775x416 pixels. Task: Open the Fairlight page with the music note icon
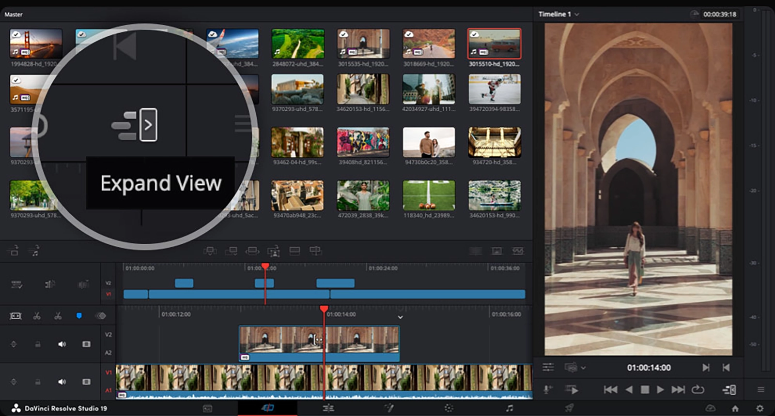[x=510, y=408]
